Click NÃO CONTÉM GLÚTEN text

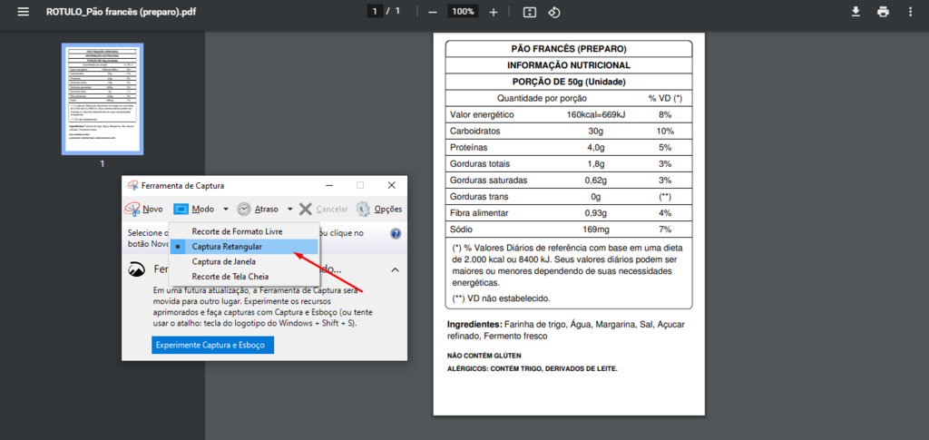[x=484, y=356]
